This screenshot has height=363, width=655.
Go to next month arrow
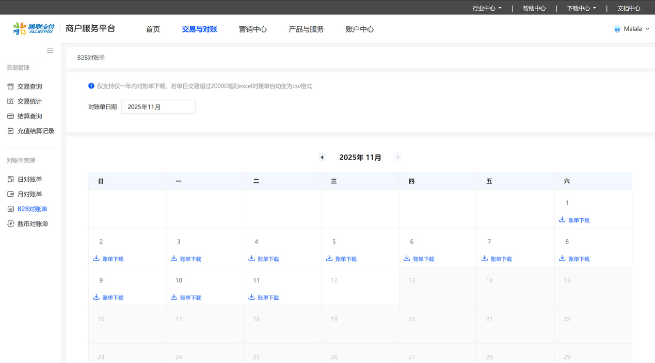click(398, 158)
